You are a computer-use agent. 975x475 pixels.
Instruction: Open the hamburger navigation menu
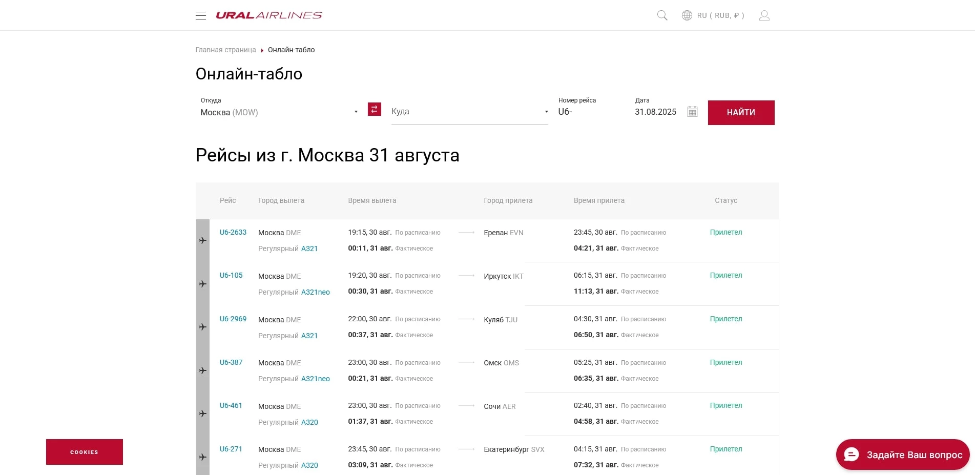(201, 15)
